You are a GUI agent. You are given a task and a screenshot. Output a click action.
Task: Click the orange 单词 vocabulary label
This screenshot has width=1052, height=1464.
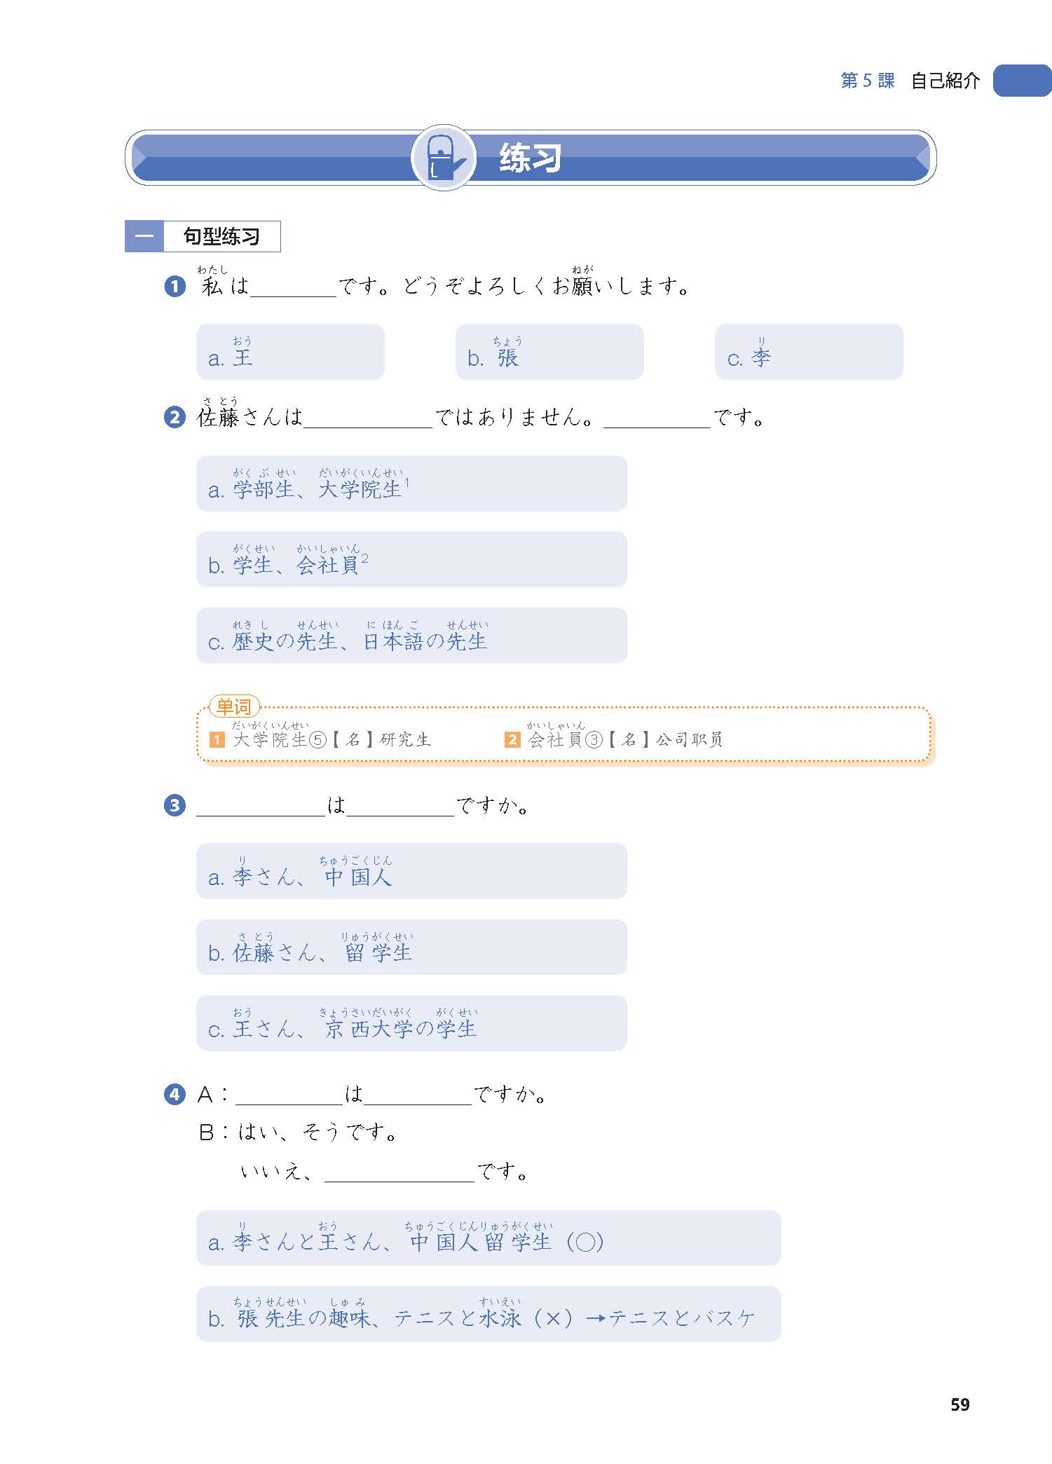pos(234,706)
